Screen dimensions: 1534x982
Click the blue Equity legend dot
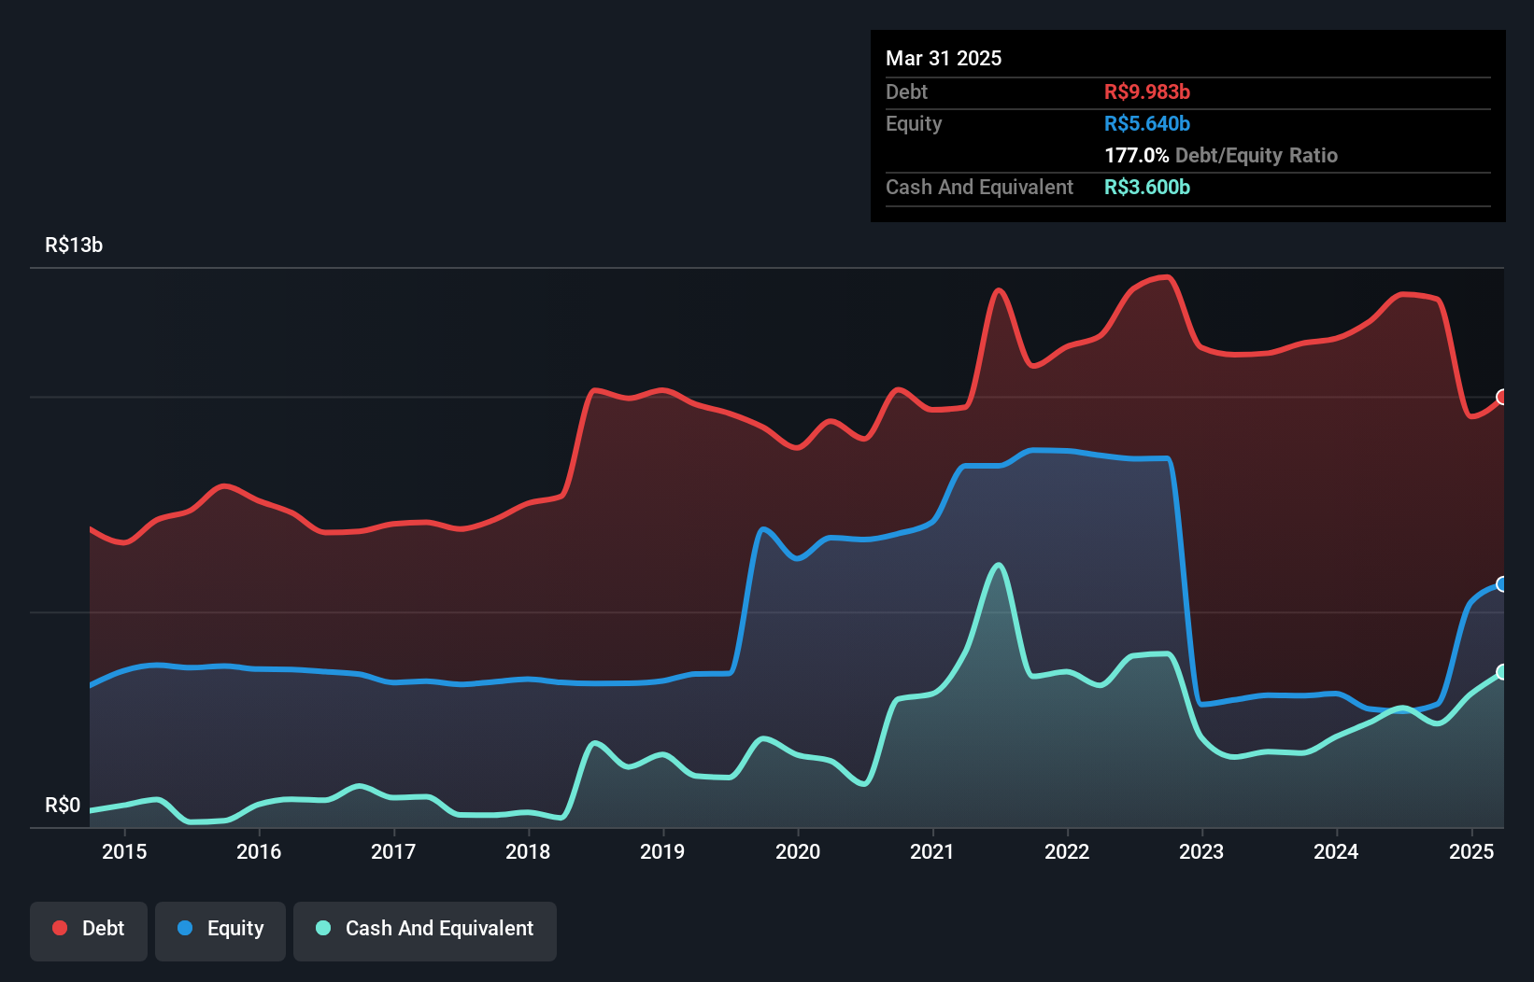pyautogui.click(x=185, y=928)
